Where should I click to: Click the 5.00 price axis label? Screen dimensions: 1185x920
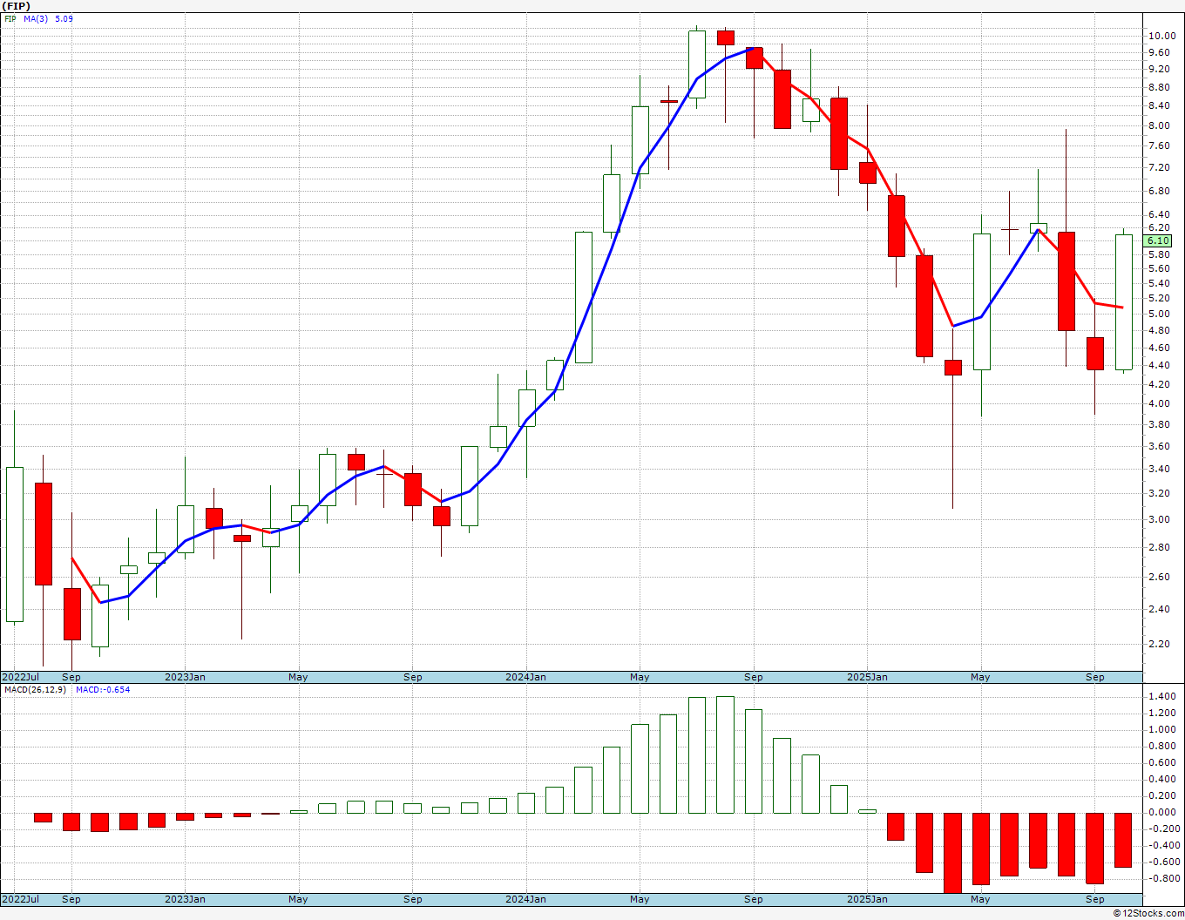coord(1159,314)
